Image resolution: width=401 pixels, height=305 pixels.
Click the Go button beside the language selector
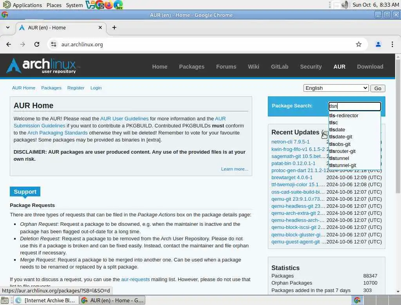click(378, 88)
